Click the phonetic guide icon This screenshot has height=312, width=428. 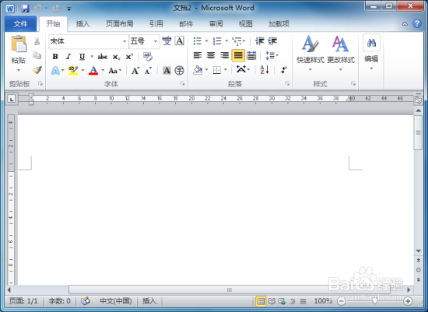[x=167, y=41]
